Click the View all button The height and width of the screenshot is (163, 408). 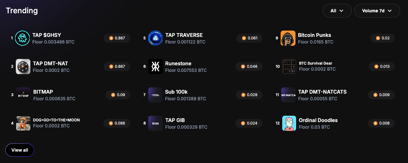coord(20,150)
